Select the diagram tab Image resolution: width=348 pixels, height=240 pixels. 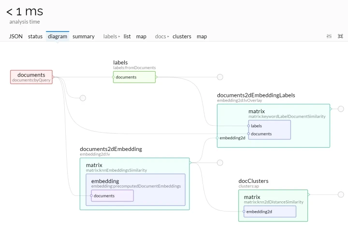[x=58, y=36]
